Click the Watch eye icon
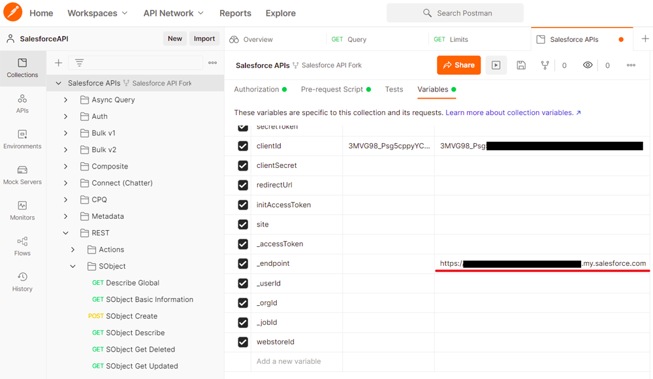This screenshot has width=653, height=379. tap(588, 65)
